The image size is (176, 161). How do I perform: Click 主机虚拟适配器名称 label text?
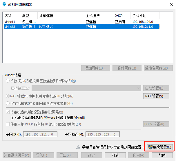27,118
